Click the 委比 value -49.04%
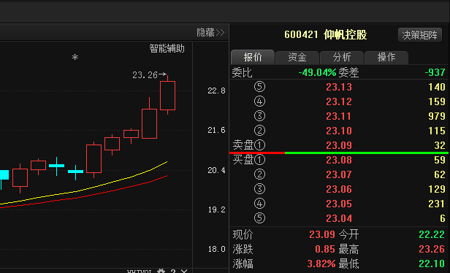The image size is (450, 273). pos(317,72)
